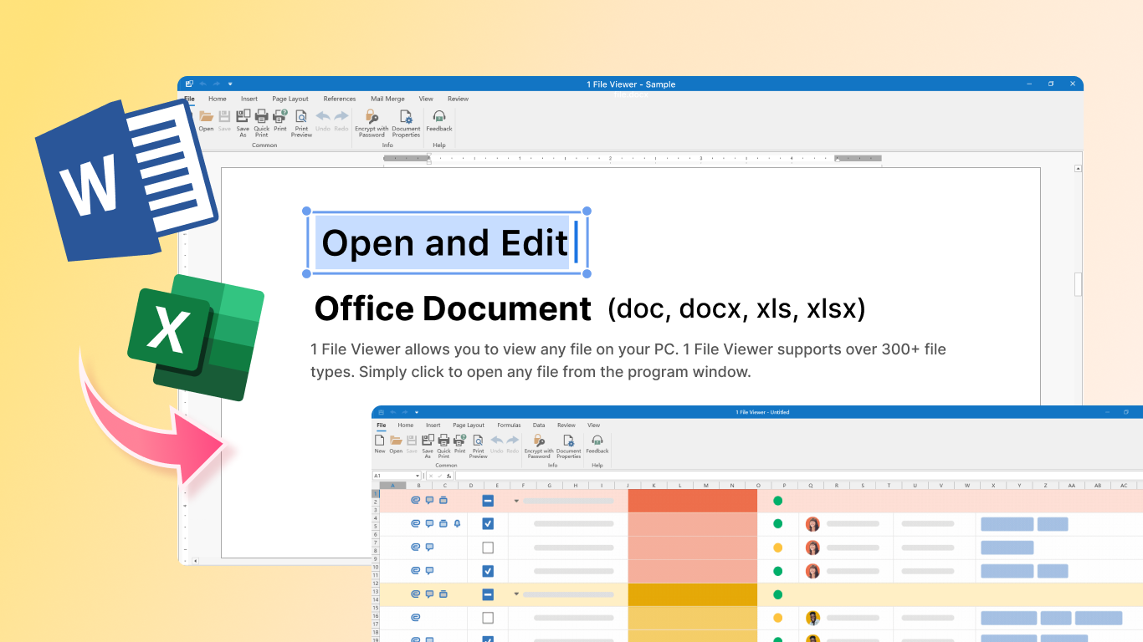1143x642 pixels.
Task: Click the New file icon in spreadsheet ribbon
Action: pyautogui.click(x=380, y=444)
